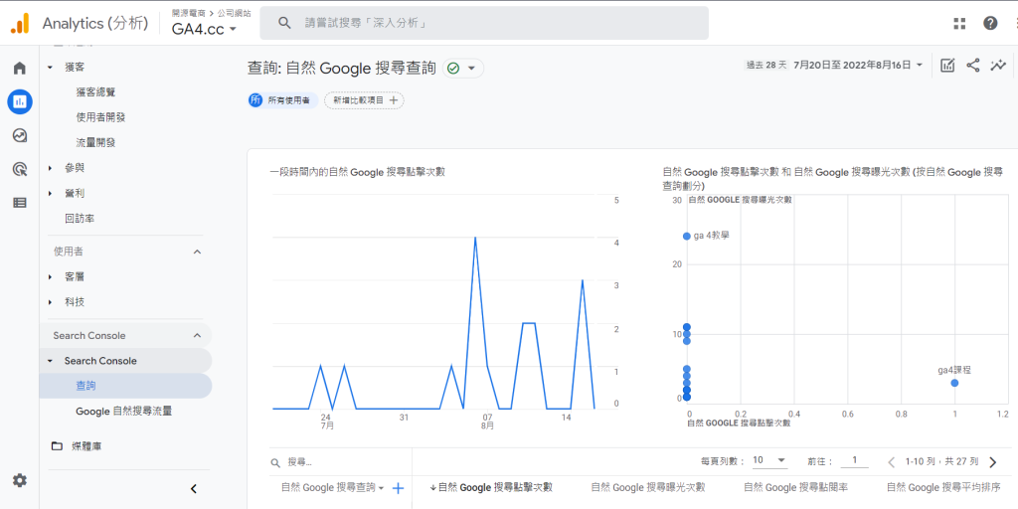Screen dimensions: 1018x509
Task: Open the Explore icon in left rail
Action: (20, 135)
